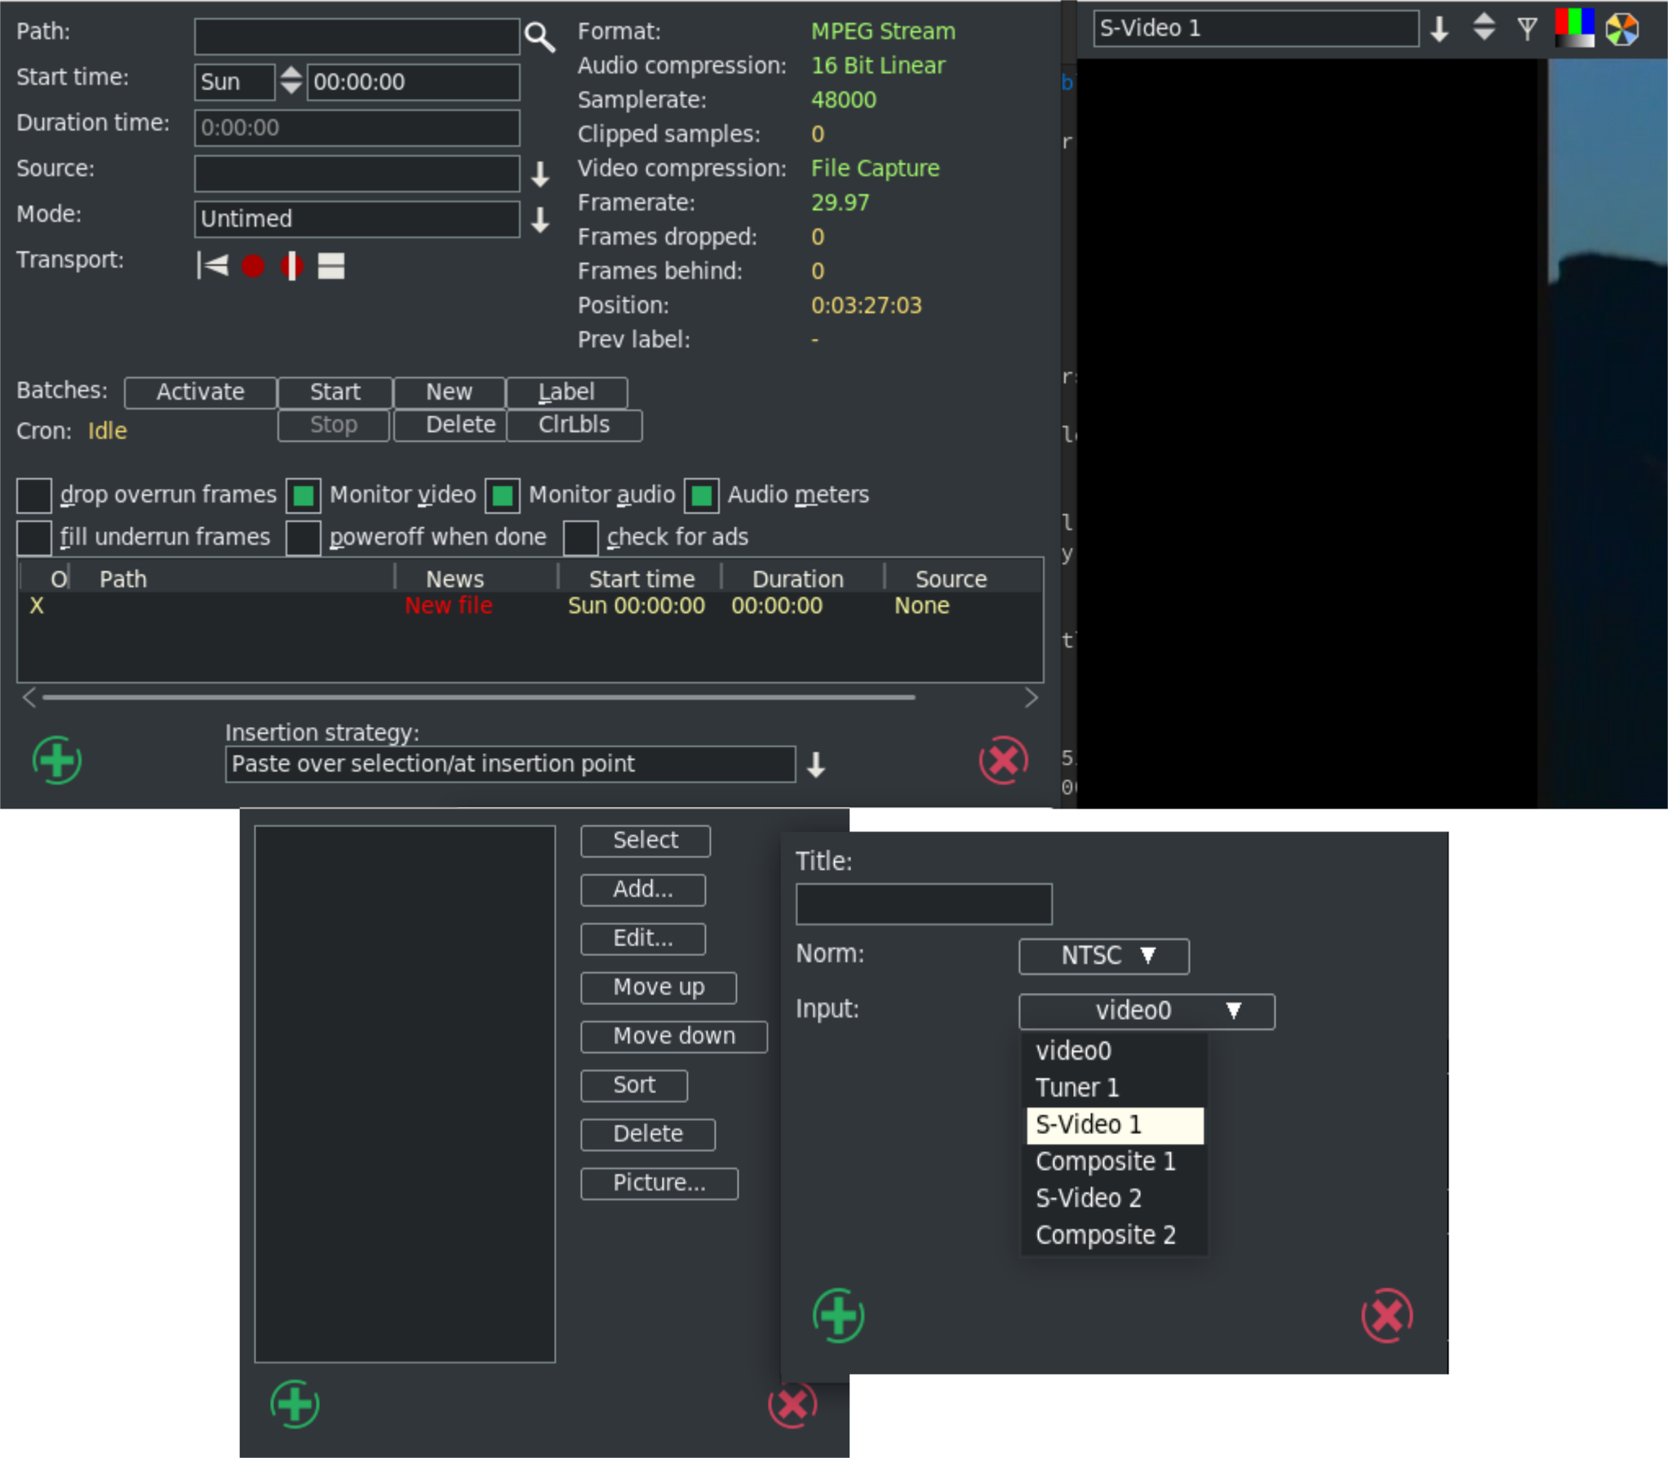Open the color bars picture settings icon
The image size is (1668, 1458).
[1574, 28]
